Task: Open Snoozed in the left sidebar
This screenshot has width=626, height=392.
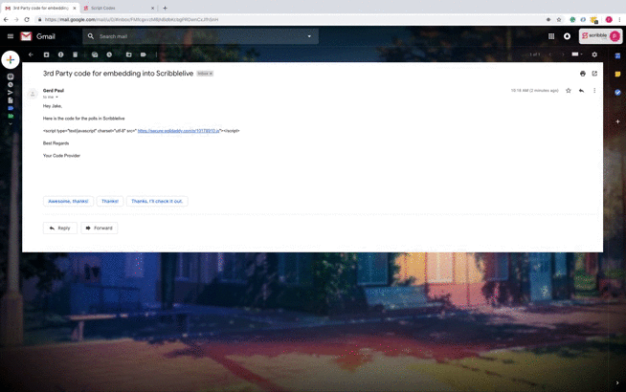Action: click(11, 84)
